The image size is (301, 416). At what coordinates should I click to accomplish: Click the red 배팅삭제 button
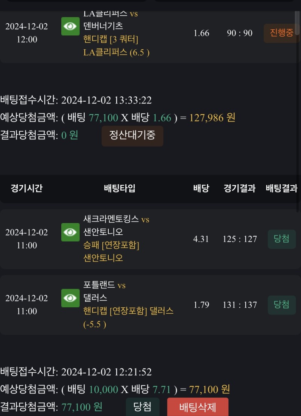198,407
